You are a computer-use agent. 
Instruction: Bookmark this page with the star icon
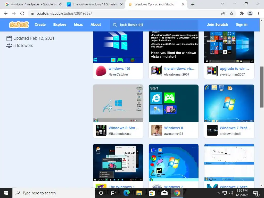click(x=232, y=13)
